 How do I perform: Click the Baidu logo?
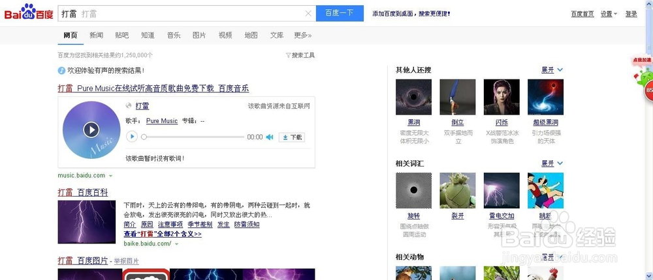click(29, 13)
